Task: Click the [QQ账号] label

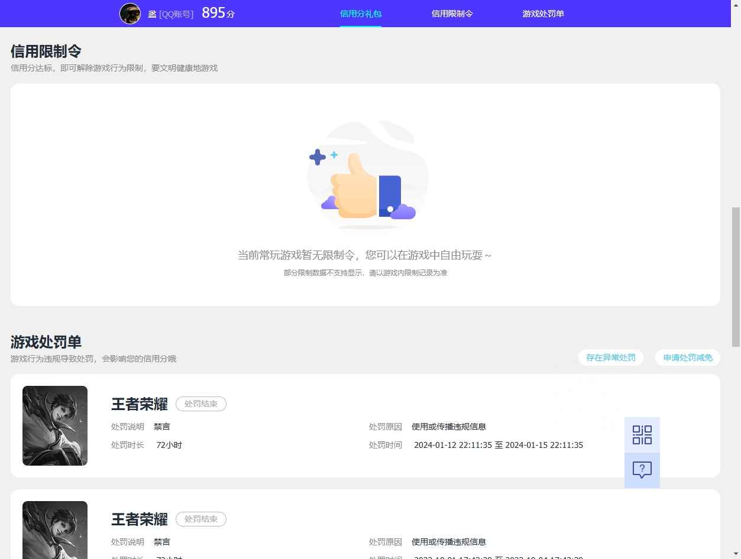Action: pos(176,14)
